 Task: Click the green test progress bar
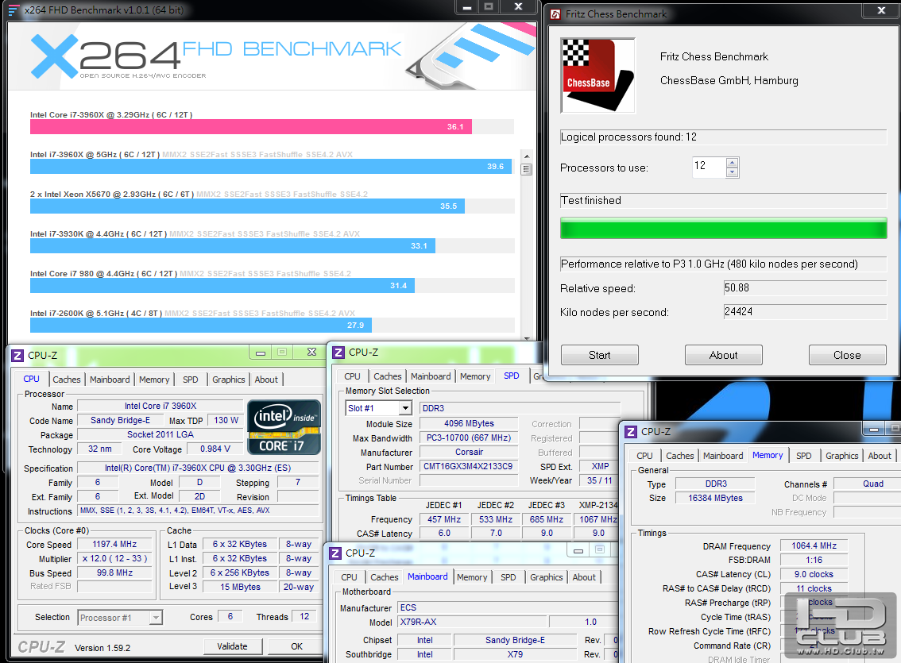[723, 228]
